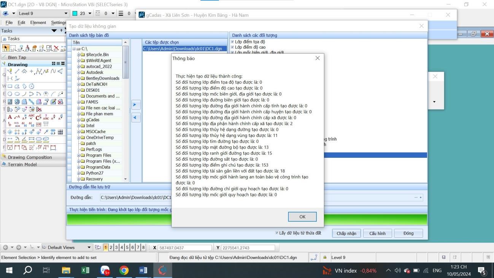Viewport: 494px width, 278px height.
Task: Select the Place Block rectangle tool
Action: click(x=11, y=86)
